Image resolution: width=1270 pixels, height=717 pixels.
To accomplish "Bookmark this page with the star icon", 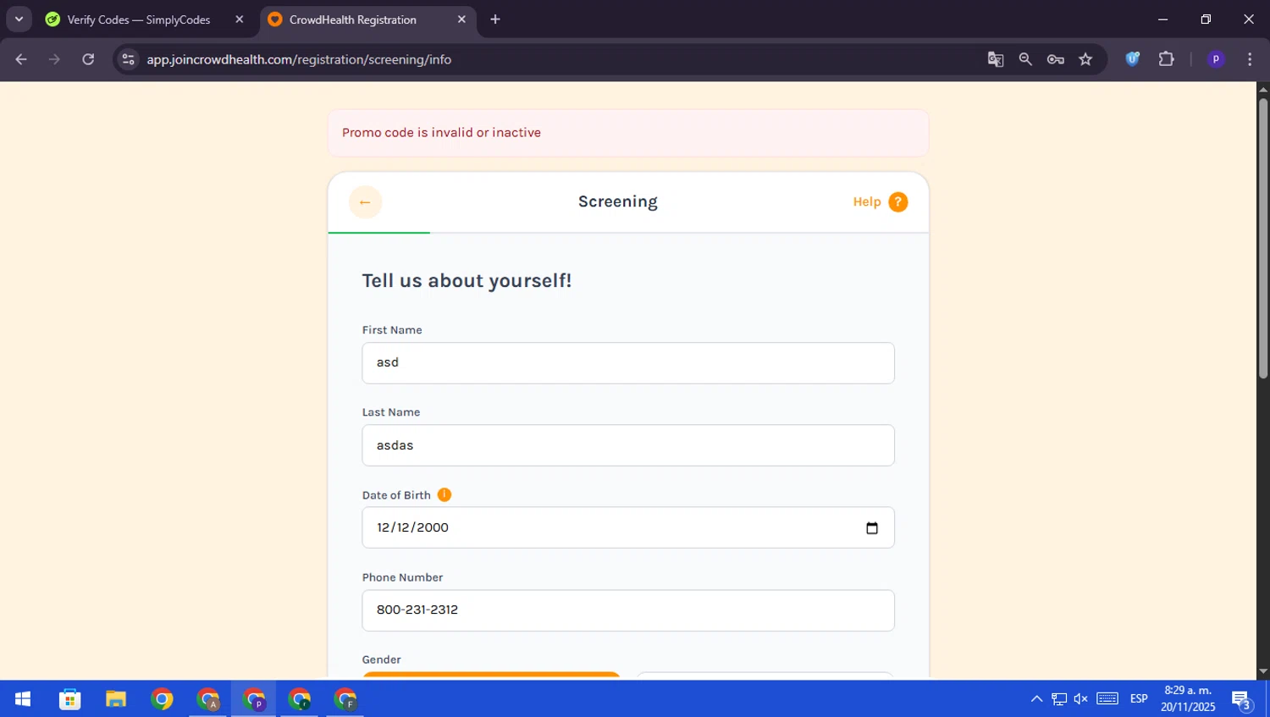I will 1085,59.
